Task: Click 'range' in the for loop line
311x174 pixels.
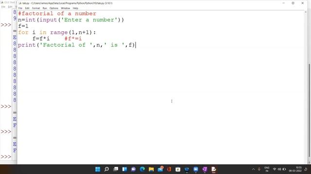Action: click(59, 32)
